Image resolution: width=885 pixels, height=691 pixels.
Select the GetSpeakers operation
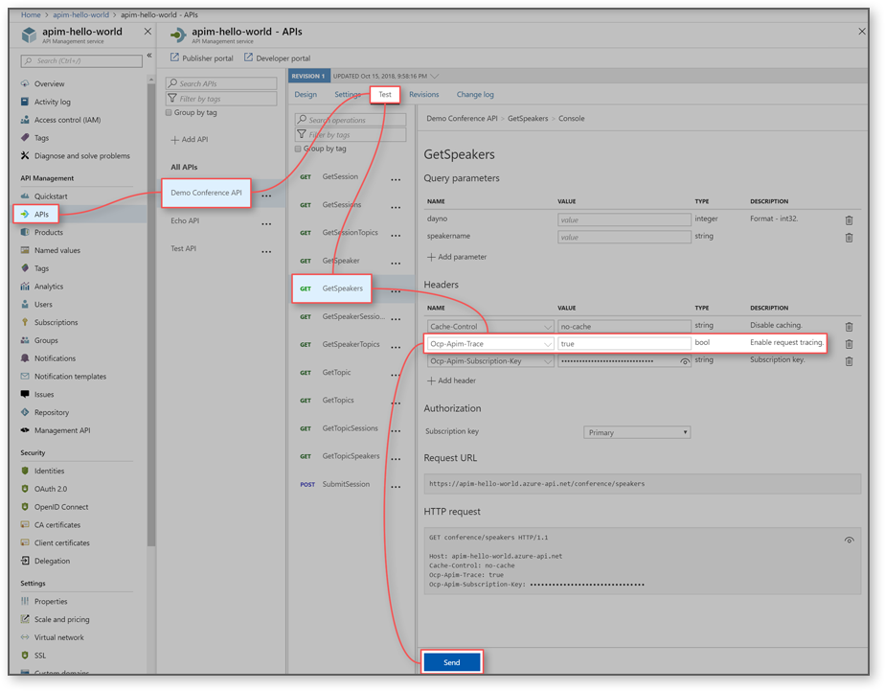coord(331,288)
